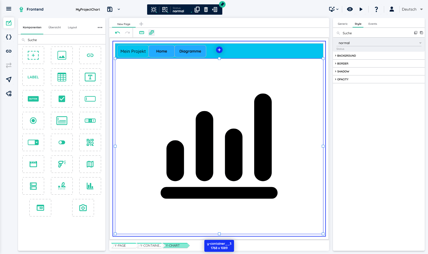The width and height of the screenshot is (428, 254).
Task: Click the undo arrow icon
Action: pos(117,33)
